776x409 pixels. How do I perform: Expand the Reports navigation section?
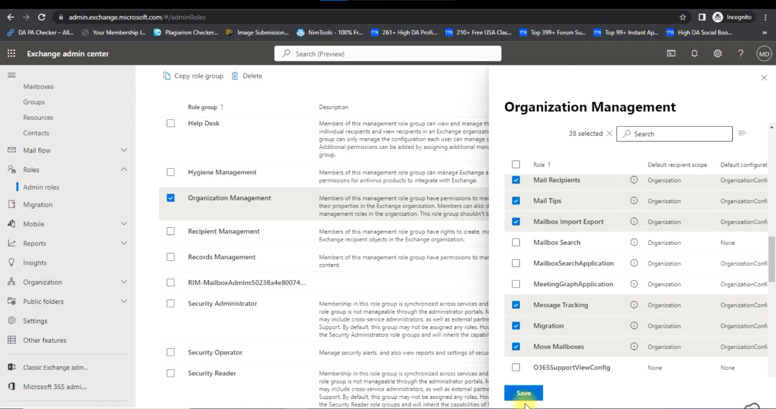[x=124, y=243]
